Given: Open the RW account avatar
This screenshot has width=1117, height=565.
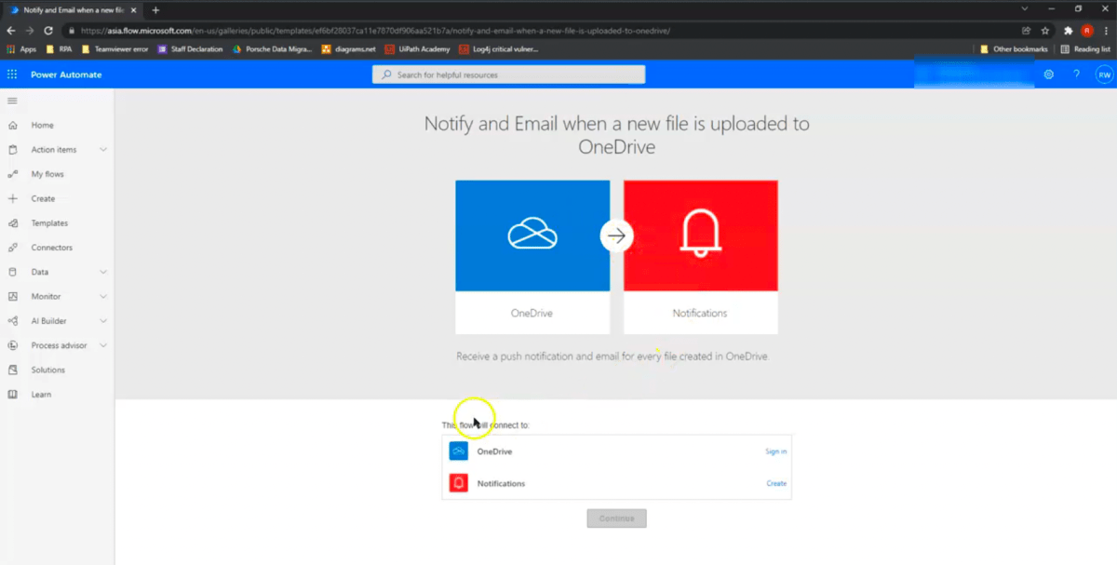Looking at the screenshot, I should 1104,74.
